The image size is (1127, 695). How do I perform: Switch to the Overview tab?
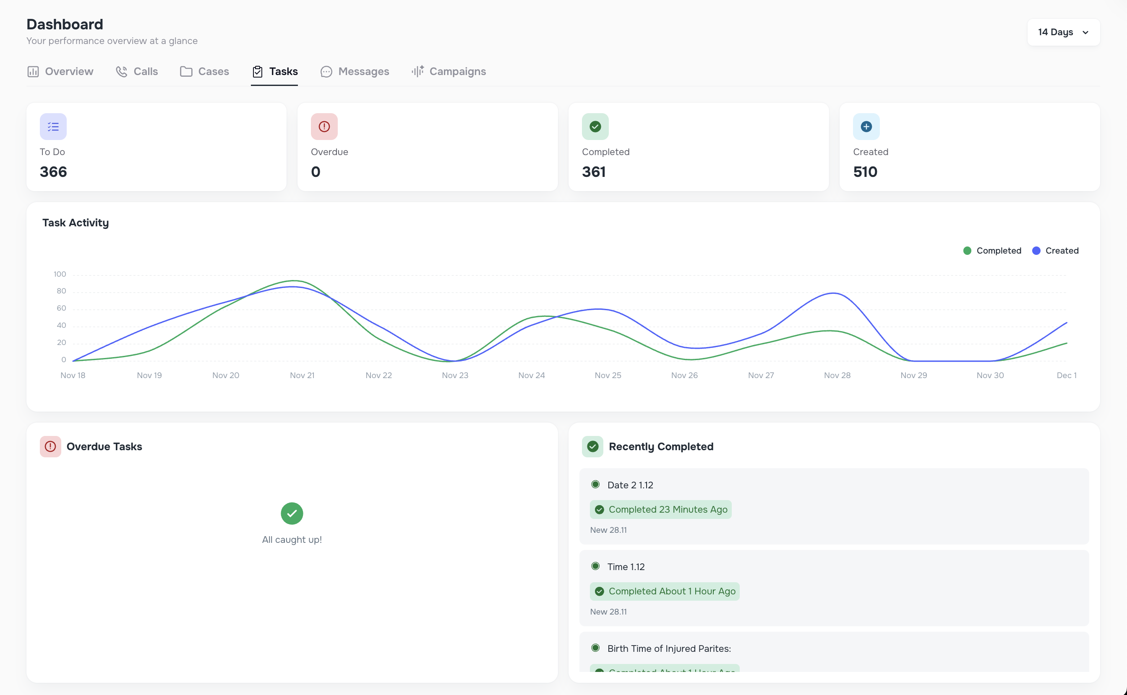[x=60, y=71]
